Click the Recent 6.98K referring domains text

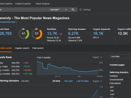[x=74, y=38]
